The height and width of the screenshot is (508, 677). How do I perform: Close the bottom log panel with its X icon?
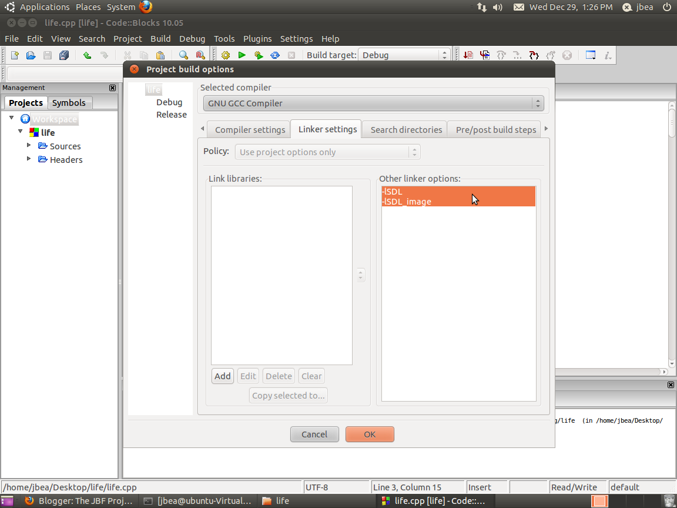(671, 385)
